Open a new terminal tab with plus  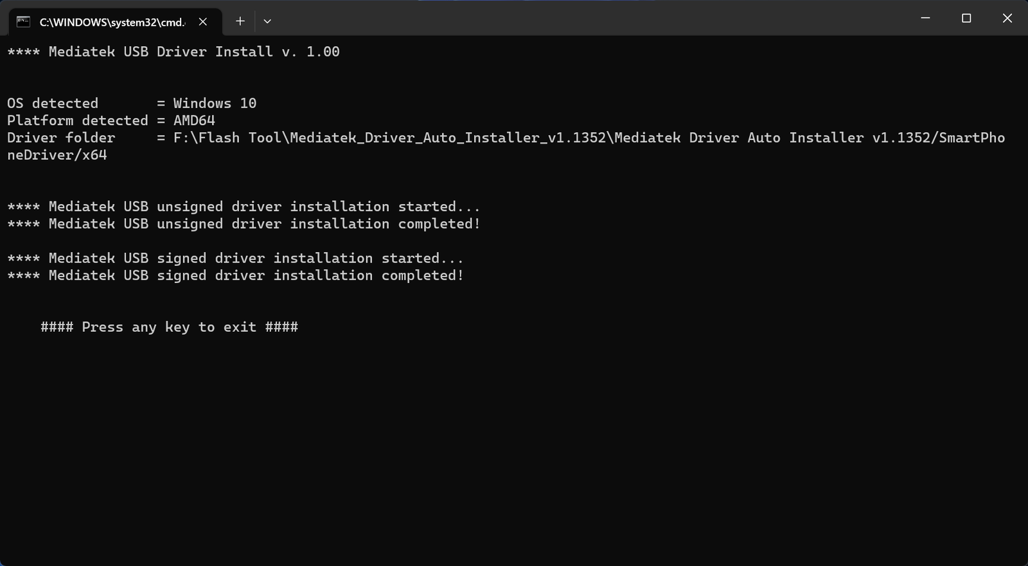pyautogui.click(x=240, y=21)
